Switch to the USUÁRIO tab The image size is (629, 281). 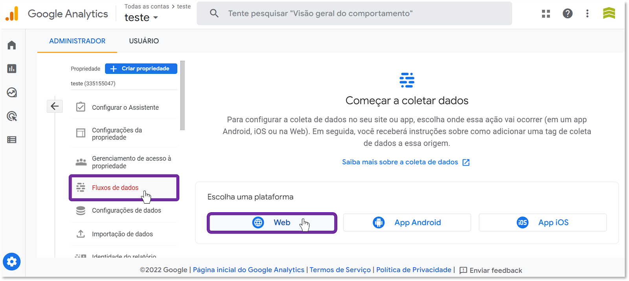coord(144,41)
